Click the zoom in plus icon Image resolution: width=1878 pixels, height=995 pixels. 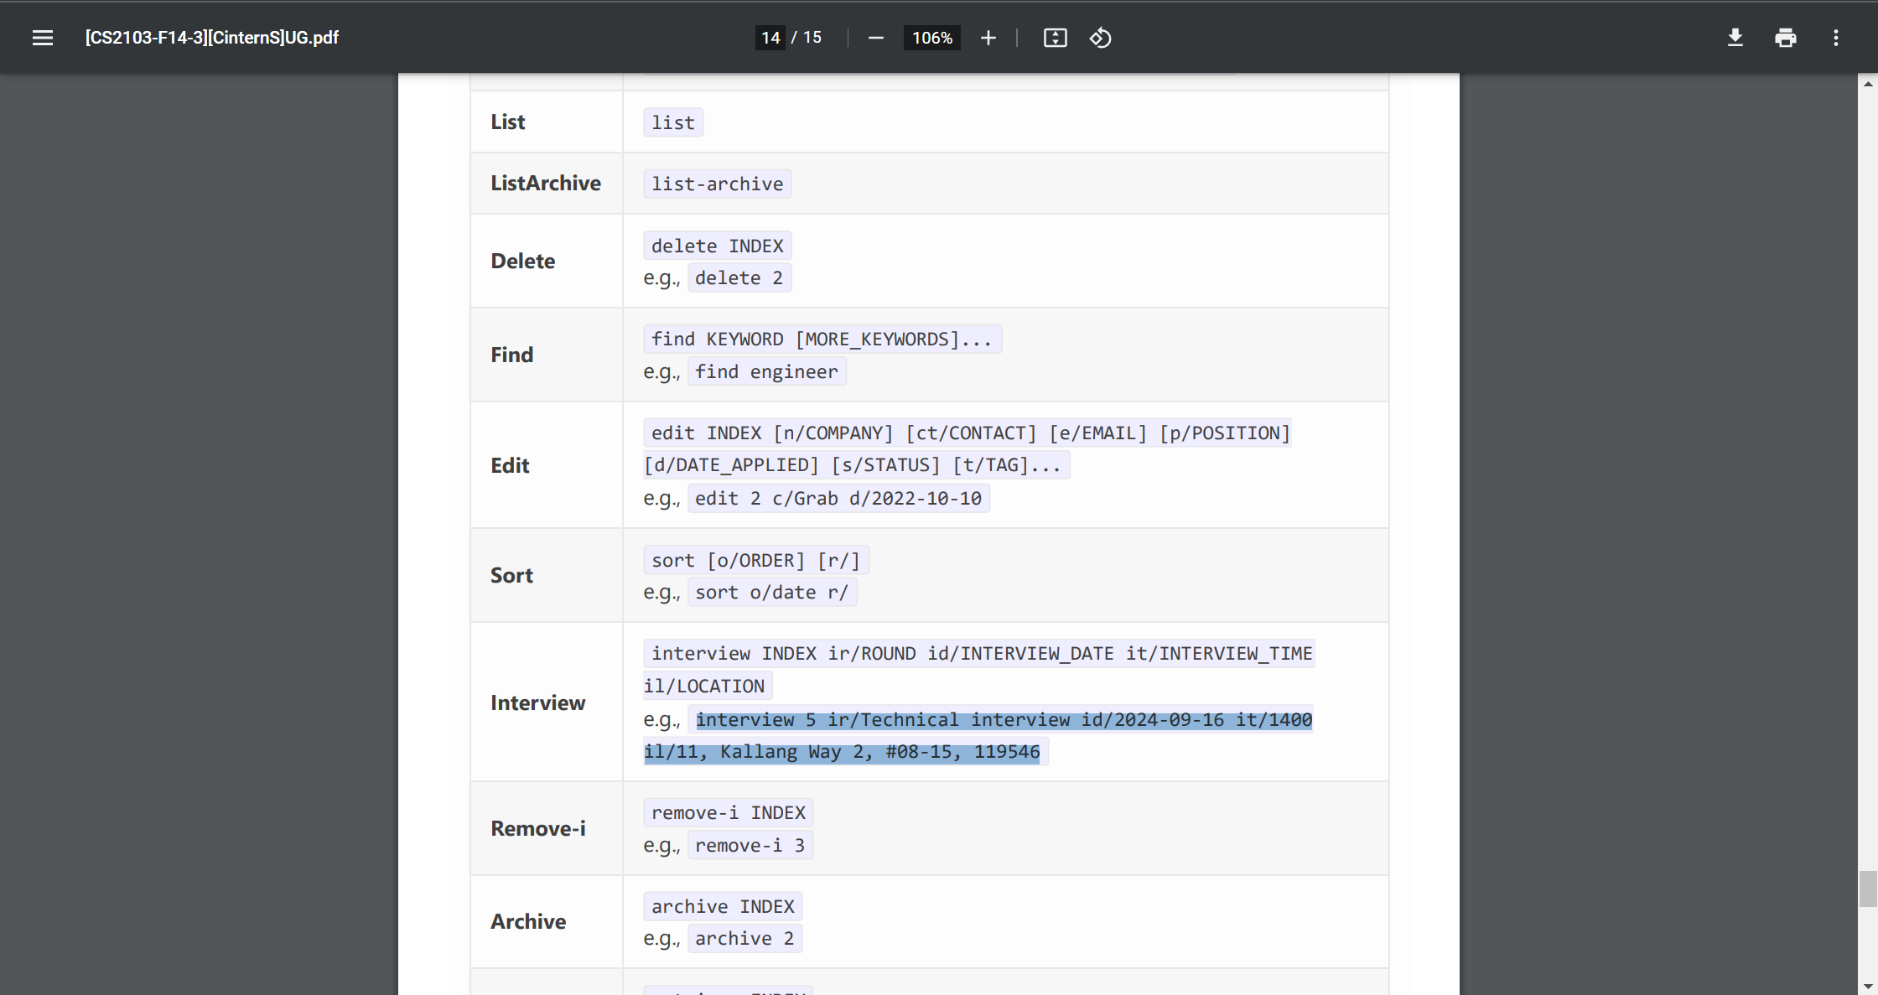click(x=988, y=38)
